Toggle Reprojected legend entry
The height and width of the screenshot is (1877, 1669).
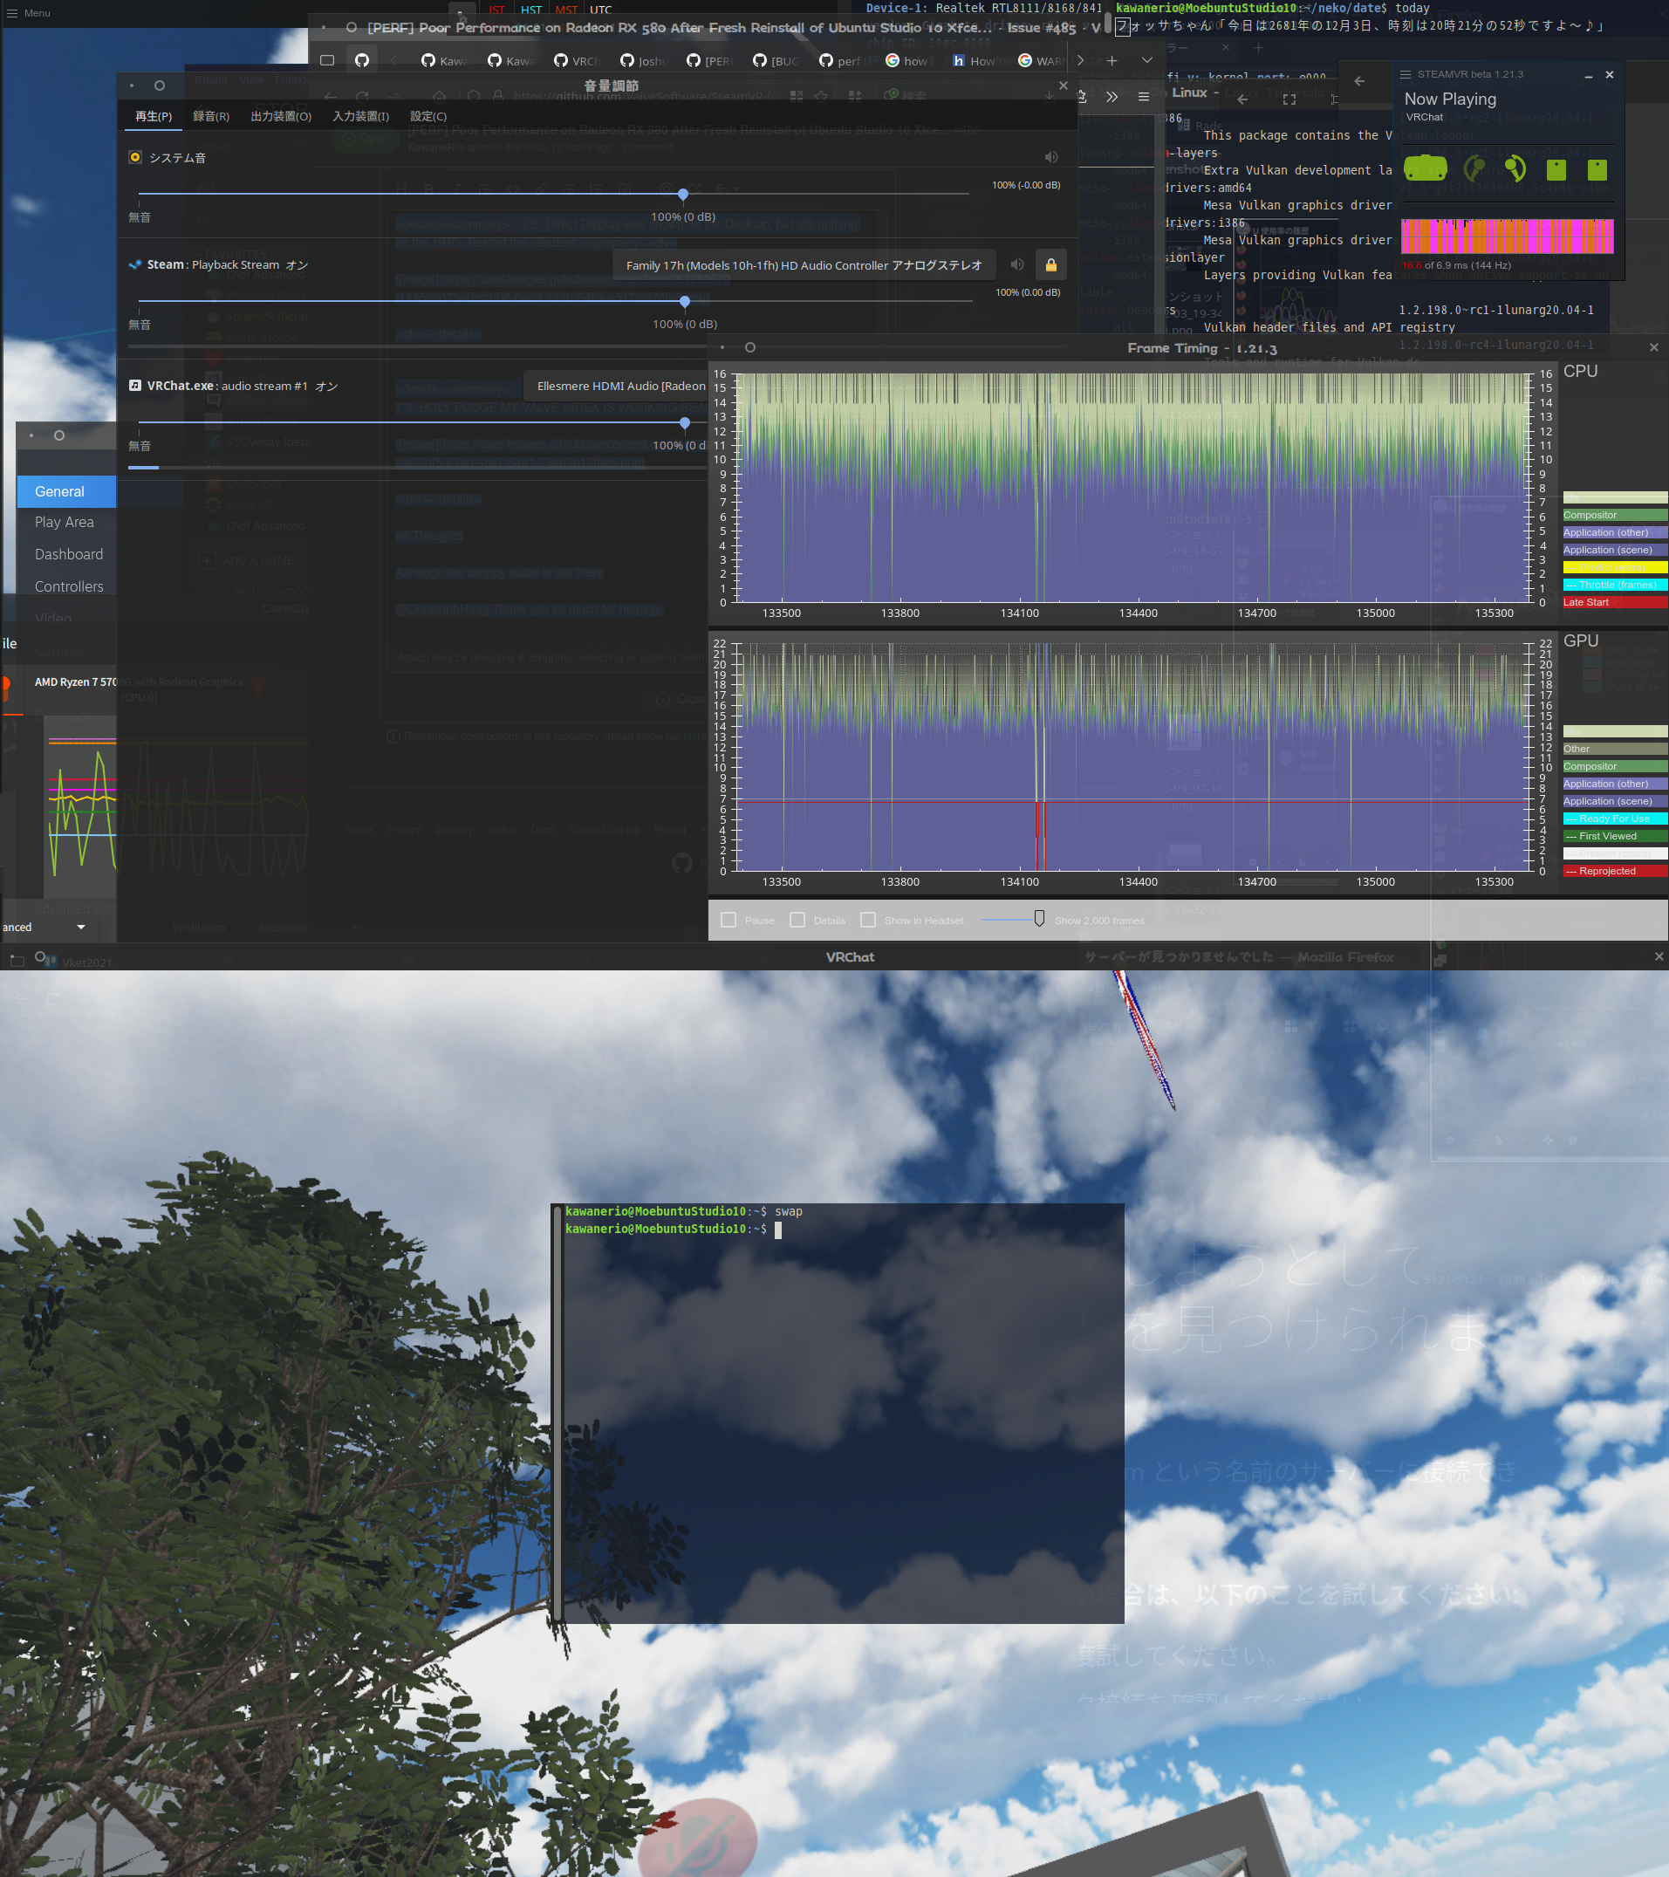click(x=1615, y=871)
